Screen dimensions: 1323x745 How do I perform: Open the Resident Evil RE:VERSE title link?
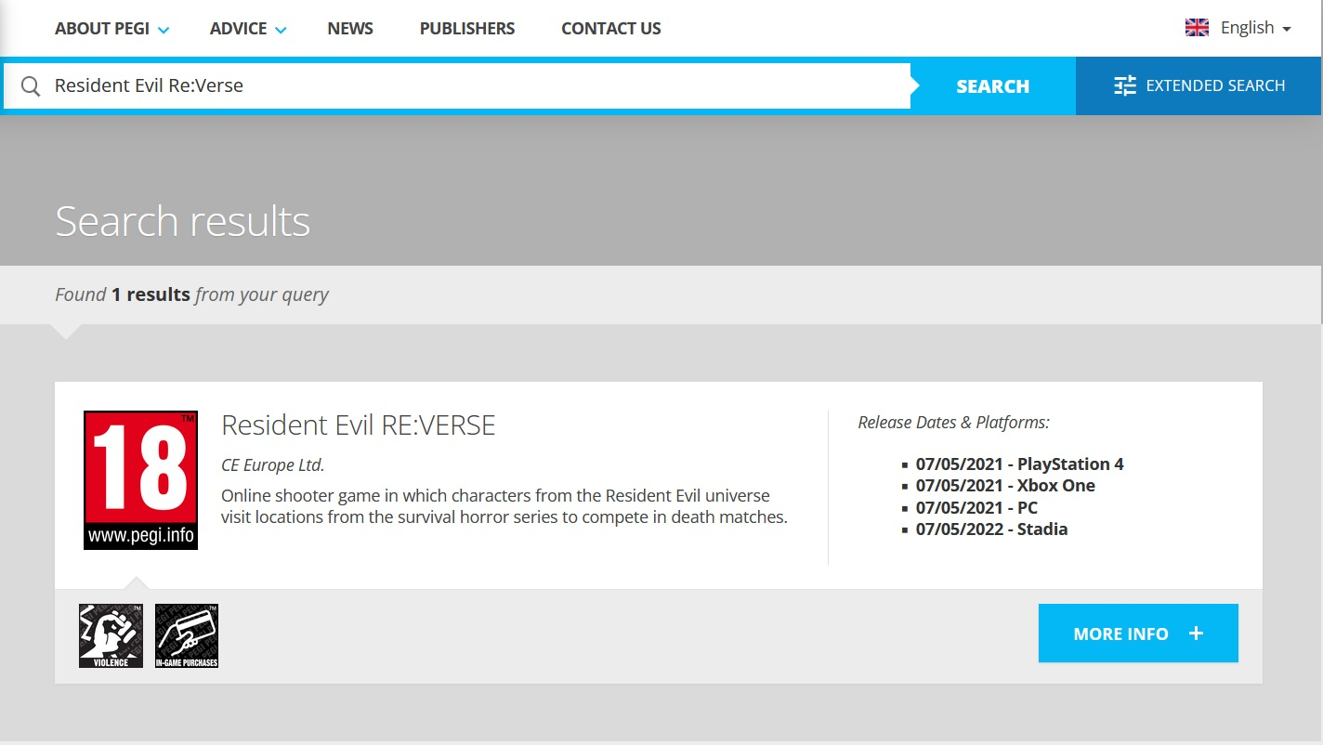(x=358, y=425)
